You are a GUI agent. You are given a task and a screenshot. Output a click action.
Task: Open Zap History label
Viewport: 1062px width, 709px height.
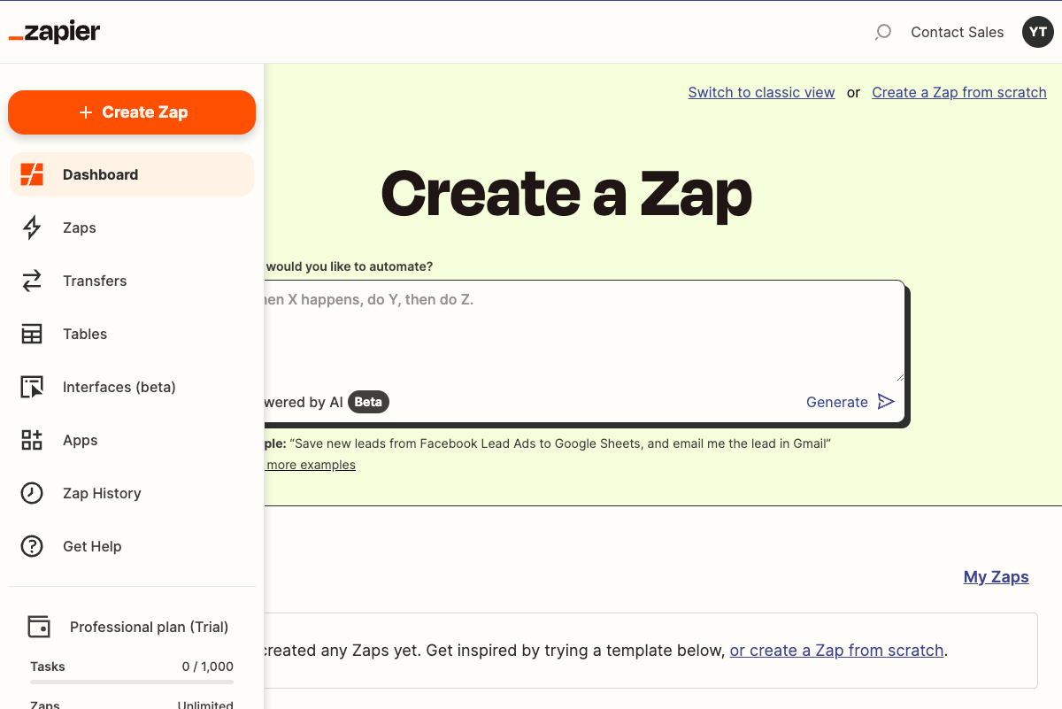[x=102, y=493]
